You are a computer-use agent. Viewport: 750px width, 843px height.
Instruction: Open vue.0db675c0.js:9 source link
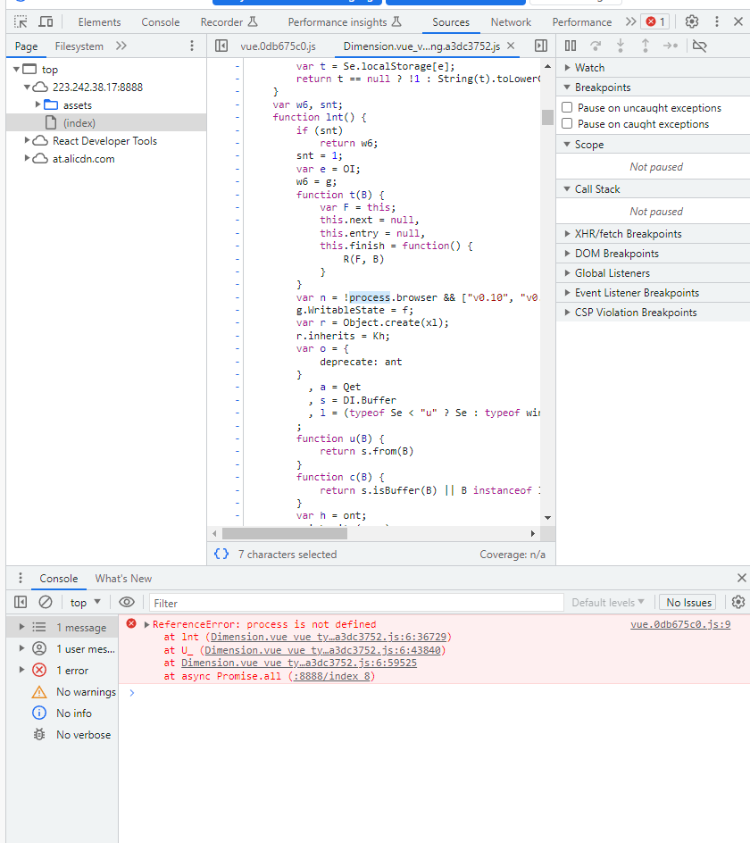(x=680, y=624)
